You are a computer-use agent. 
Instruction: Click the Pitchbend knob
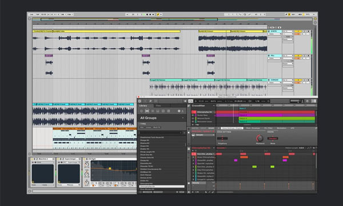point(260,138)
